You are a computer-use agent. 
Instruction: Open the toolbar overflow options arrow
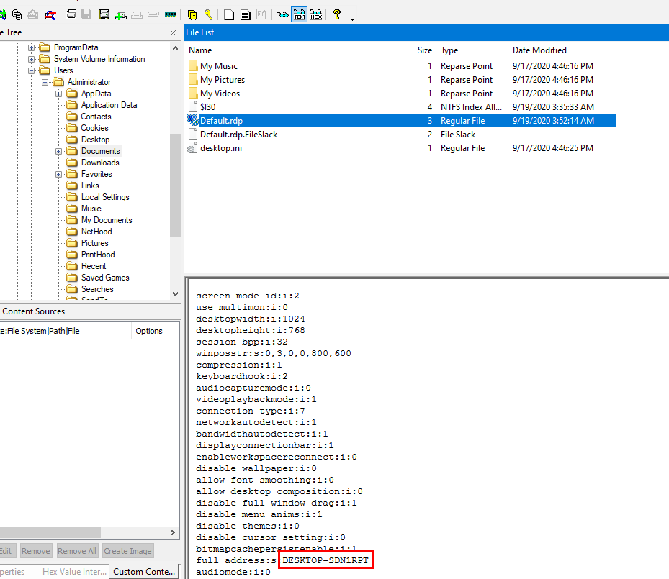click(352, 19)
